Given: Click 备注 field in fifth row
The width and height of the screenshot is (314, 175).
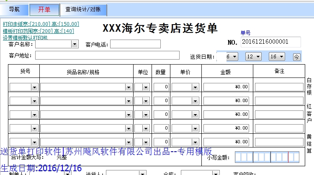Looking at the screenshot, I should click(279, 142).
